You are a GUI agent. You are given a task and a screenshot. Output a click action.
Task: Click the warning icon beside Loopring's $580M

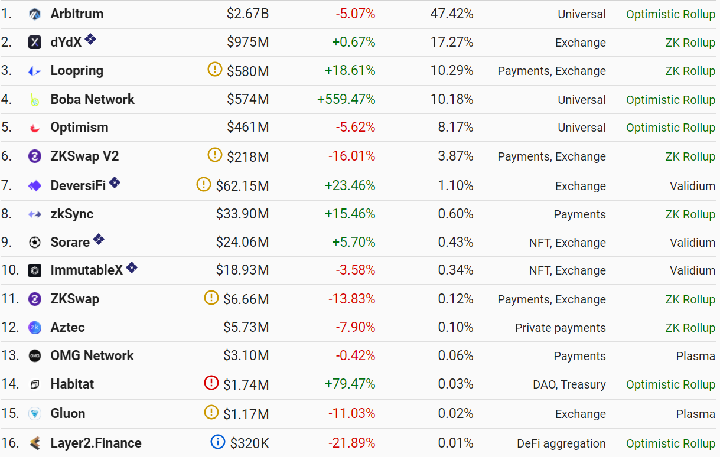[215, 69]
